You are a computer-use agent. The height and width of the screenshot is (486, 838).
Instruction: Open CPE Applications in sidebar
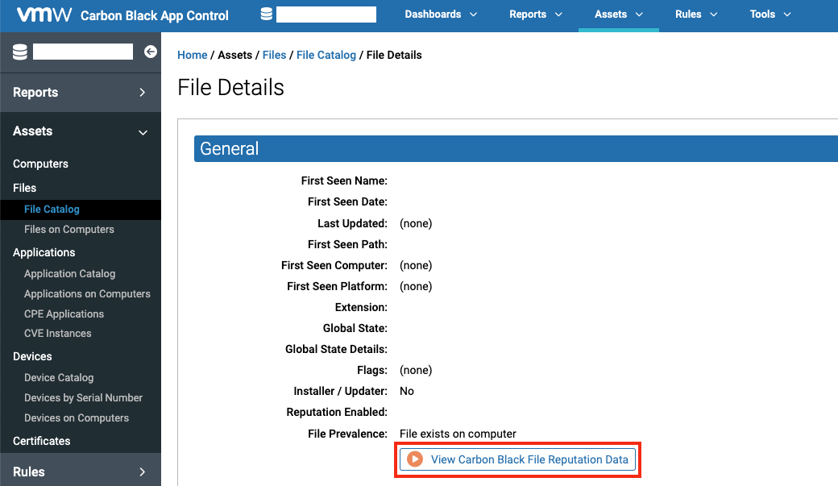(x=64, y=314)
